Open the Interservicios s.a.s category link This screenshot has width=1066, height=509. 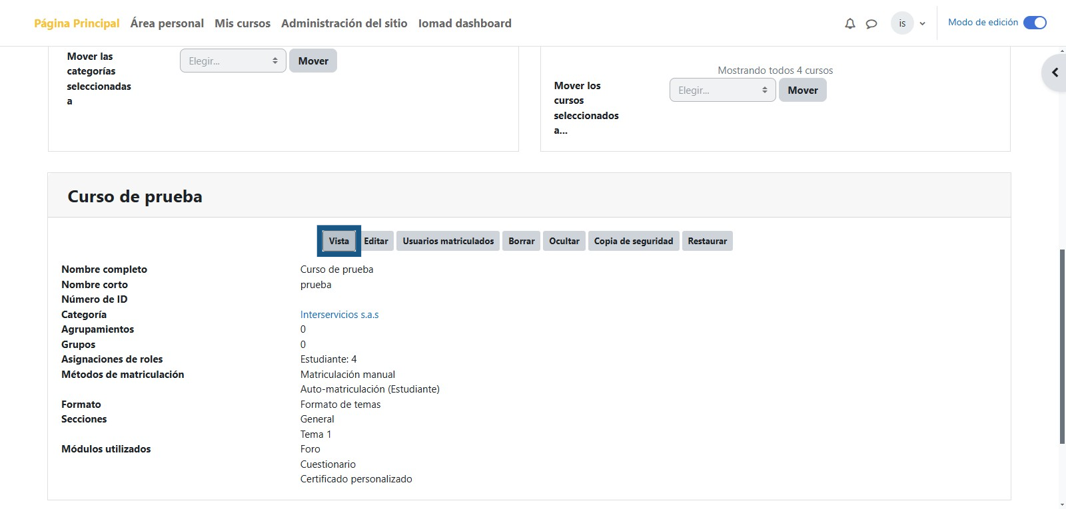click(x=339, y=315)
